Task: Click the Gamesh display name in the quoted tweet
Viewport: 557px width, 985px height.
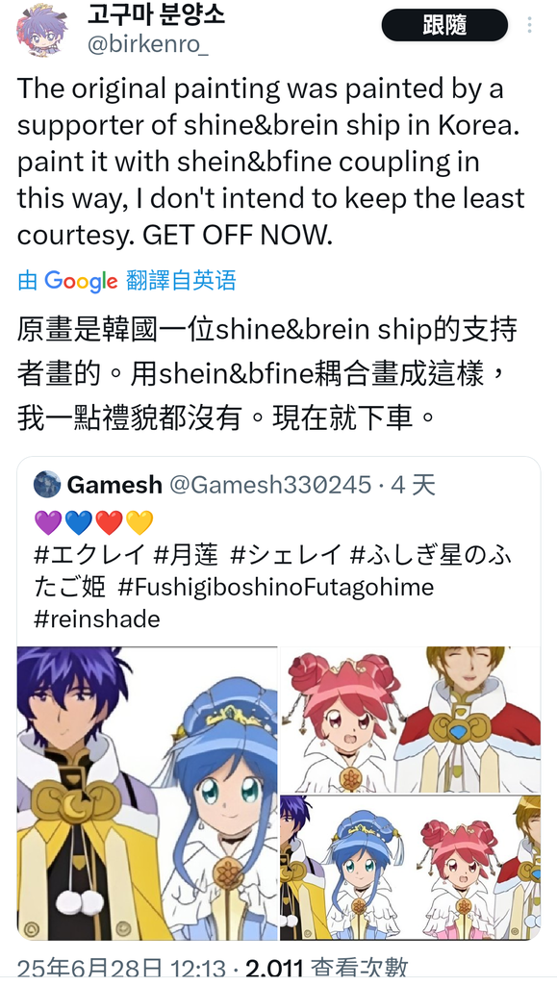Action: pyautogui.click(x=114, y=485)
